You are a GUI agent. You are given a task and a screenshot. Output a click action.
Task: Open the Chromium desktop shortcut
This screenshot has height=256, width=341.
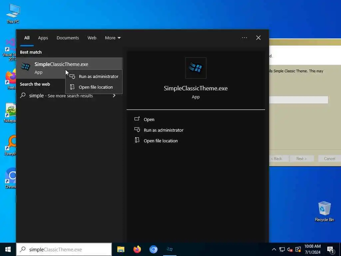click(10, 178)
